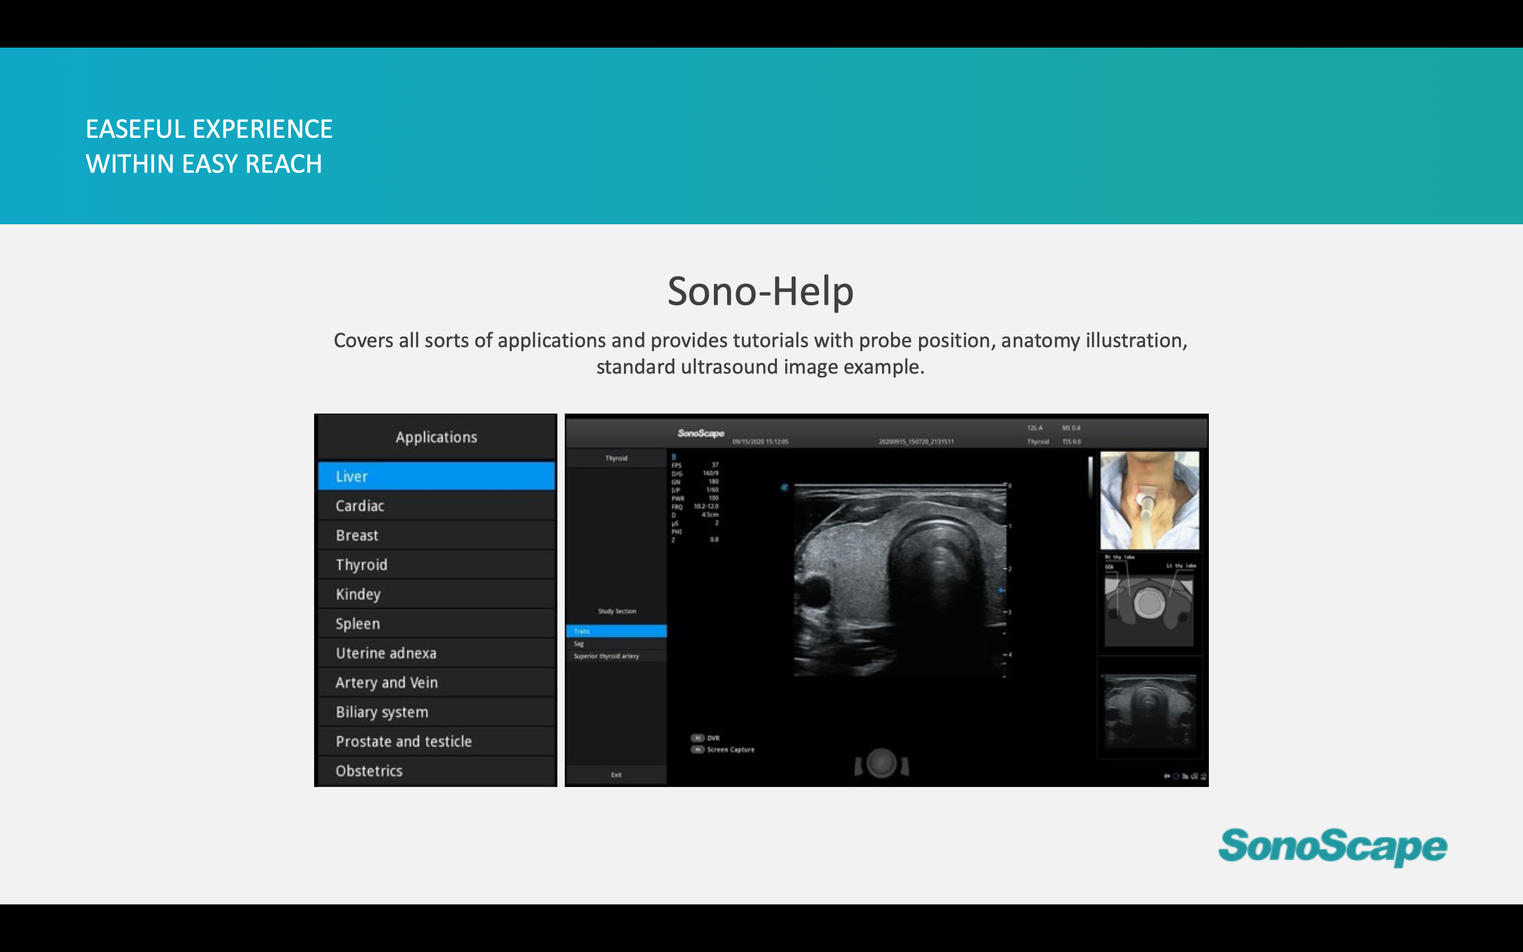Click the blue focus position arrow marker
The image size is (1523, 952).
[x=1001, y=591]
